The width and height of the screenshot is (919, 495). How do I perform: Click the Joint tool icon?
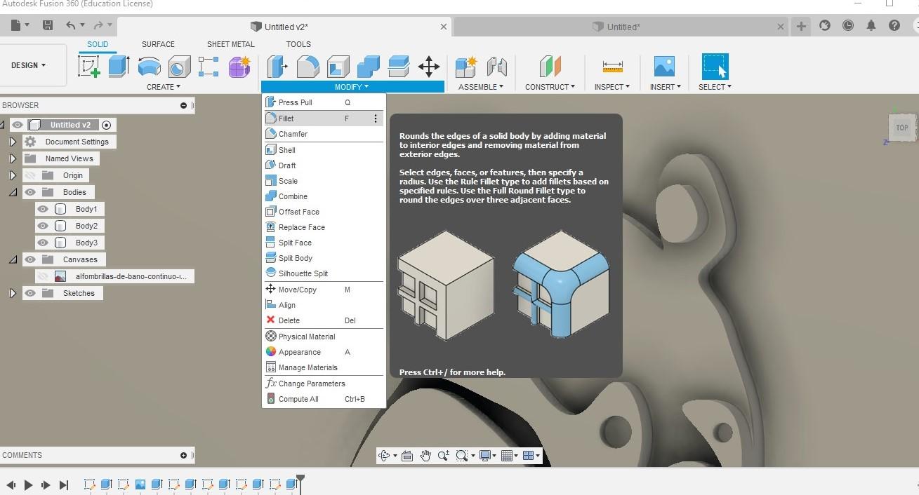click(496, 67)
